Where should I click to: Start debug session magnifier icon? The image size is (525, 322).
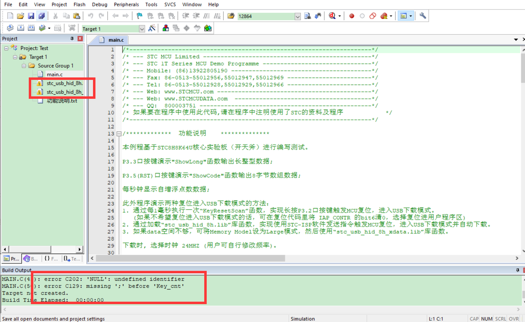click(x=332, y=16)
